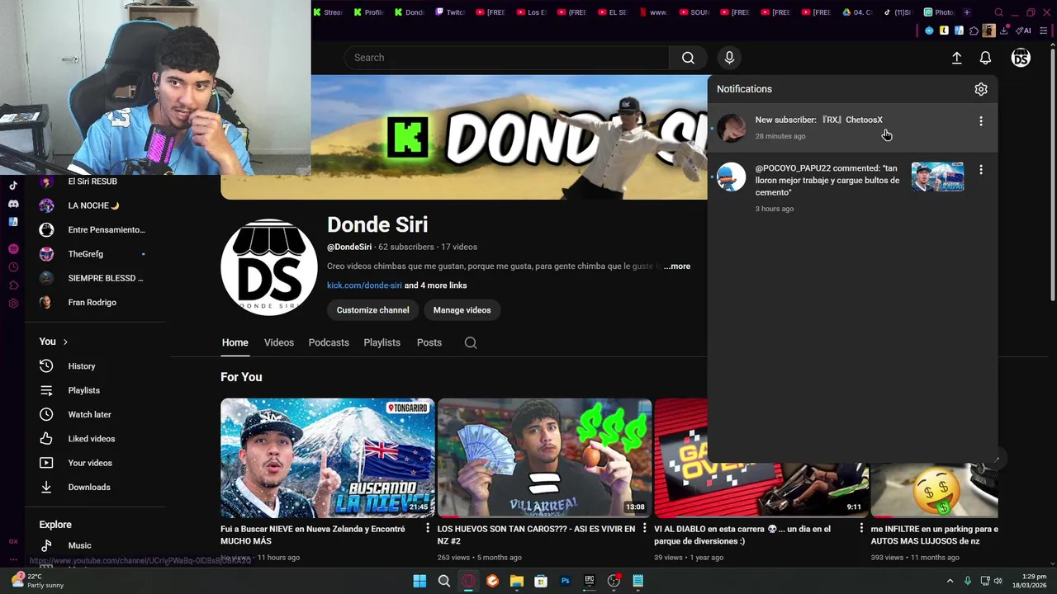The image size is (1057, 594).
Task: Open LA NOCHE subscription channel
Action: (95, 205)
